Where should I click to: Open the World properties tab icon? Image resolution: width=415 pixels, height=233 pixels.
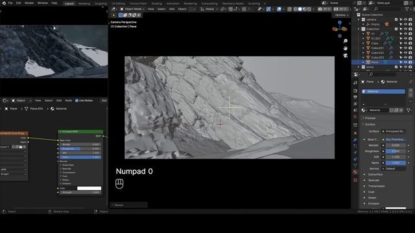click(x=355, y=116)
